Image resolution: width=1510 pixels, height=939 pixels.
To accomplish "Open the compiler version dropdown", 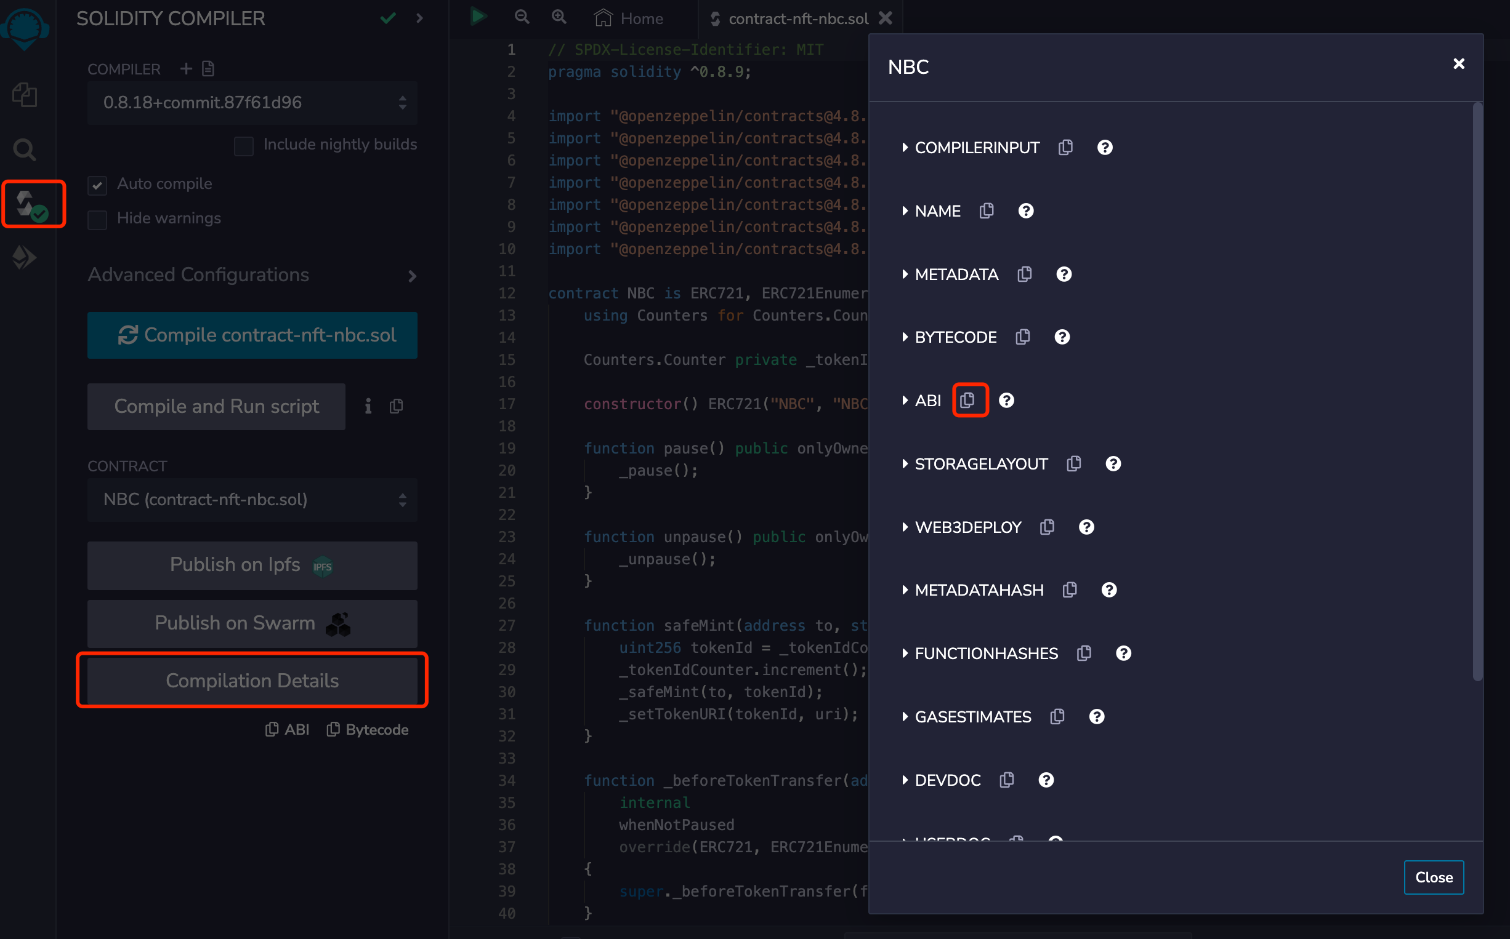I will 252,103.
